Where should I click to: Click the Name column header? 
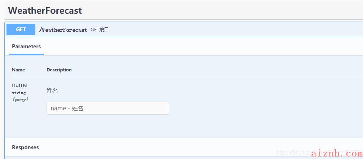[18, 70]
